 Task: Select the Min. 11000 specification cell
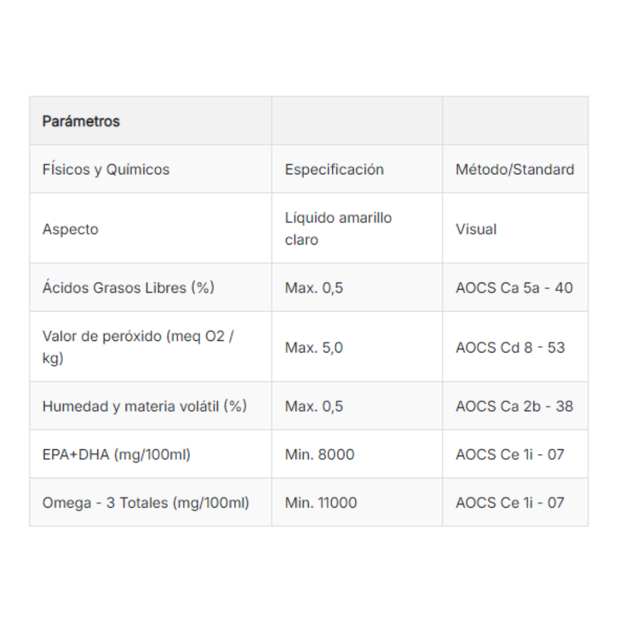point(321,502)
